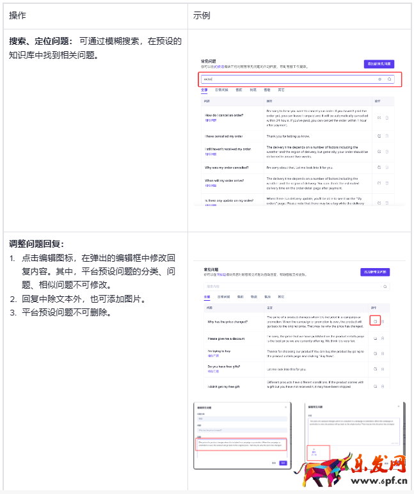
Task: Click the '操作' column header of the document table
Action: click(17, 15)
